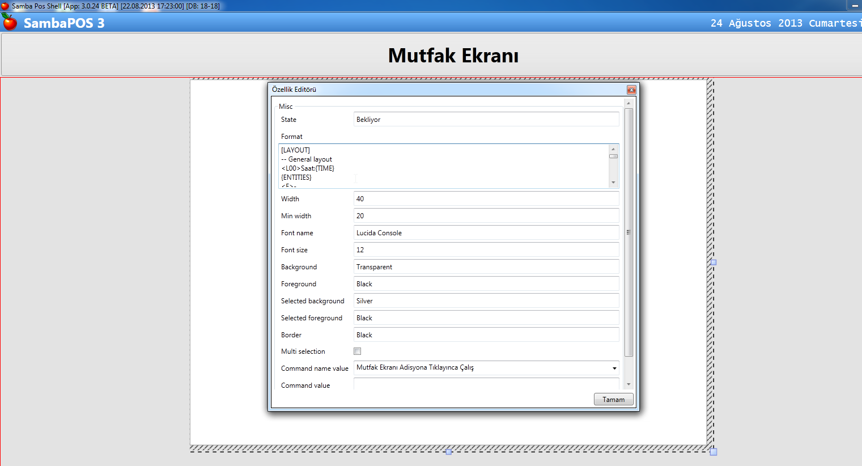The height and width of the screenshot is (466, 862).
Task: Open the Command name value dropdown
Action: pos(614,368)
